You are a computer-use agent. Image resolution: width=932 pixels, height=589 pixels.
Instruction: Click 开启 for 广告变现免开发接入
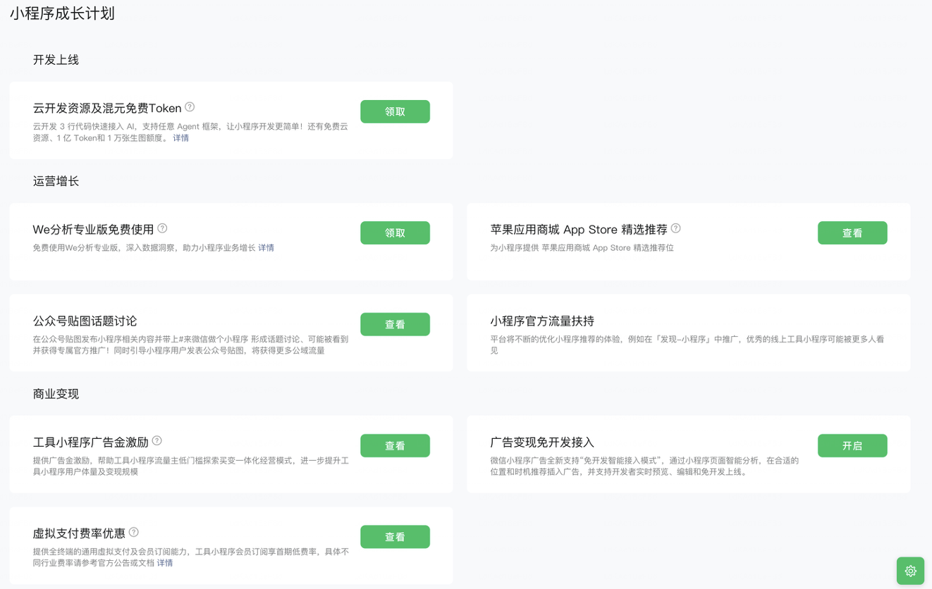coord(852,446)
